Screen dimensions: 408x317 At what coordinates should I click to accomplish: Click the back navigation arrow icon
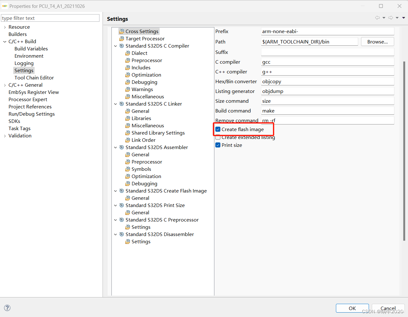click(377, 18)
